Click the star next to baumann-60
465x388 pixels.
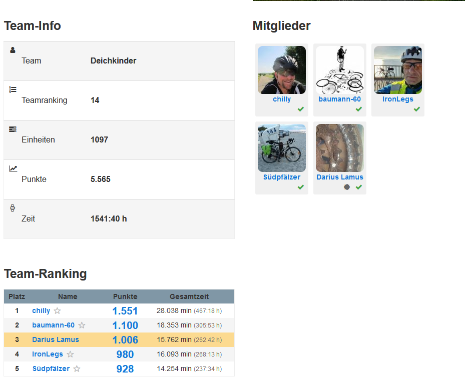82,325
